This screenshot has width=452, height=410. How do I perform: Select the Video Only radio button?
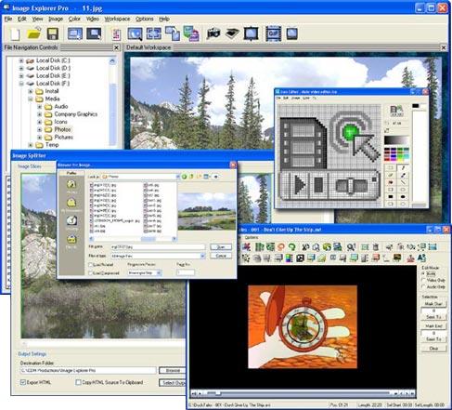click(423, 280)
